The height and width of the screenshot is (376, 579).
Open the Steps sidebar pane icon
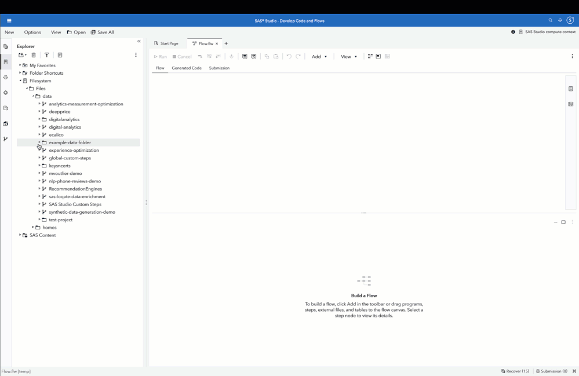[6, 78]
